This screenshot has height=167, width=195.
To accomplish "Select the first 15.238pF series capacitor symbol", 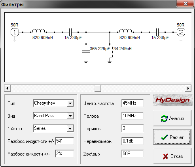I will 70,32.
